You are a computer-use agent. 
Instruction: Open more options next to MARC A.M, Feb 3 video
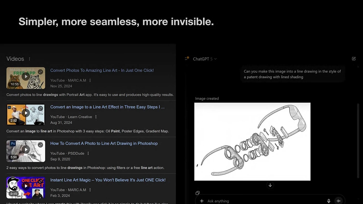click(90, 190)
